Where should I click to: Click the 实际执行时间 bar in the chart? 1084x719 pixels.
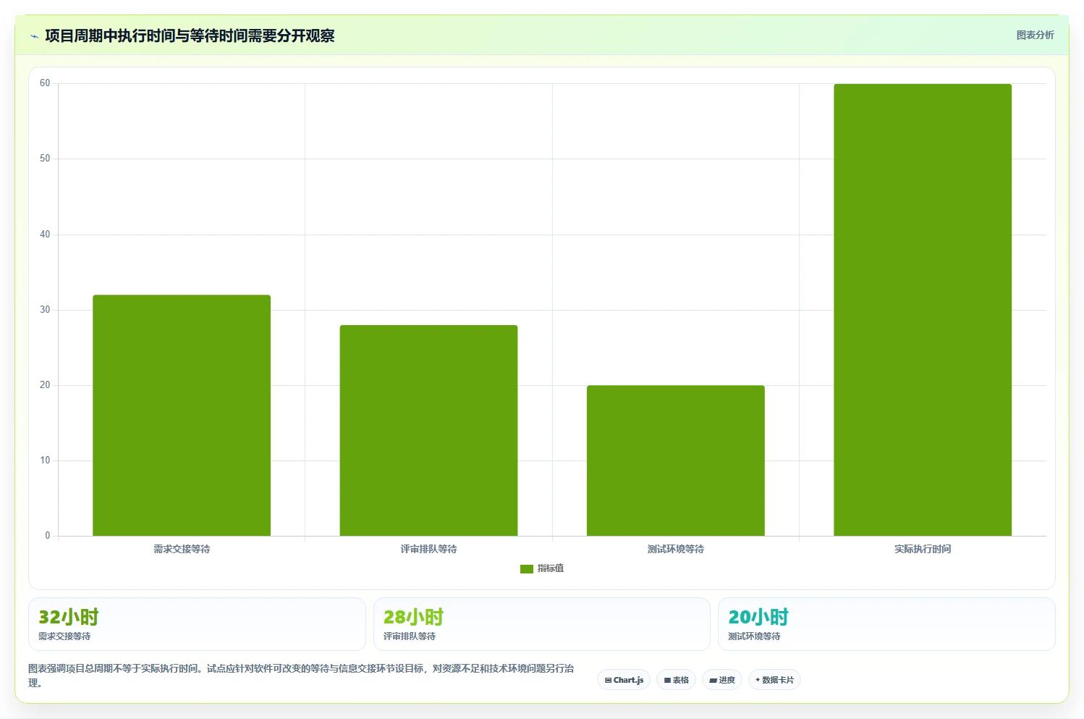click(x=923, y=310)
